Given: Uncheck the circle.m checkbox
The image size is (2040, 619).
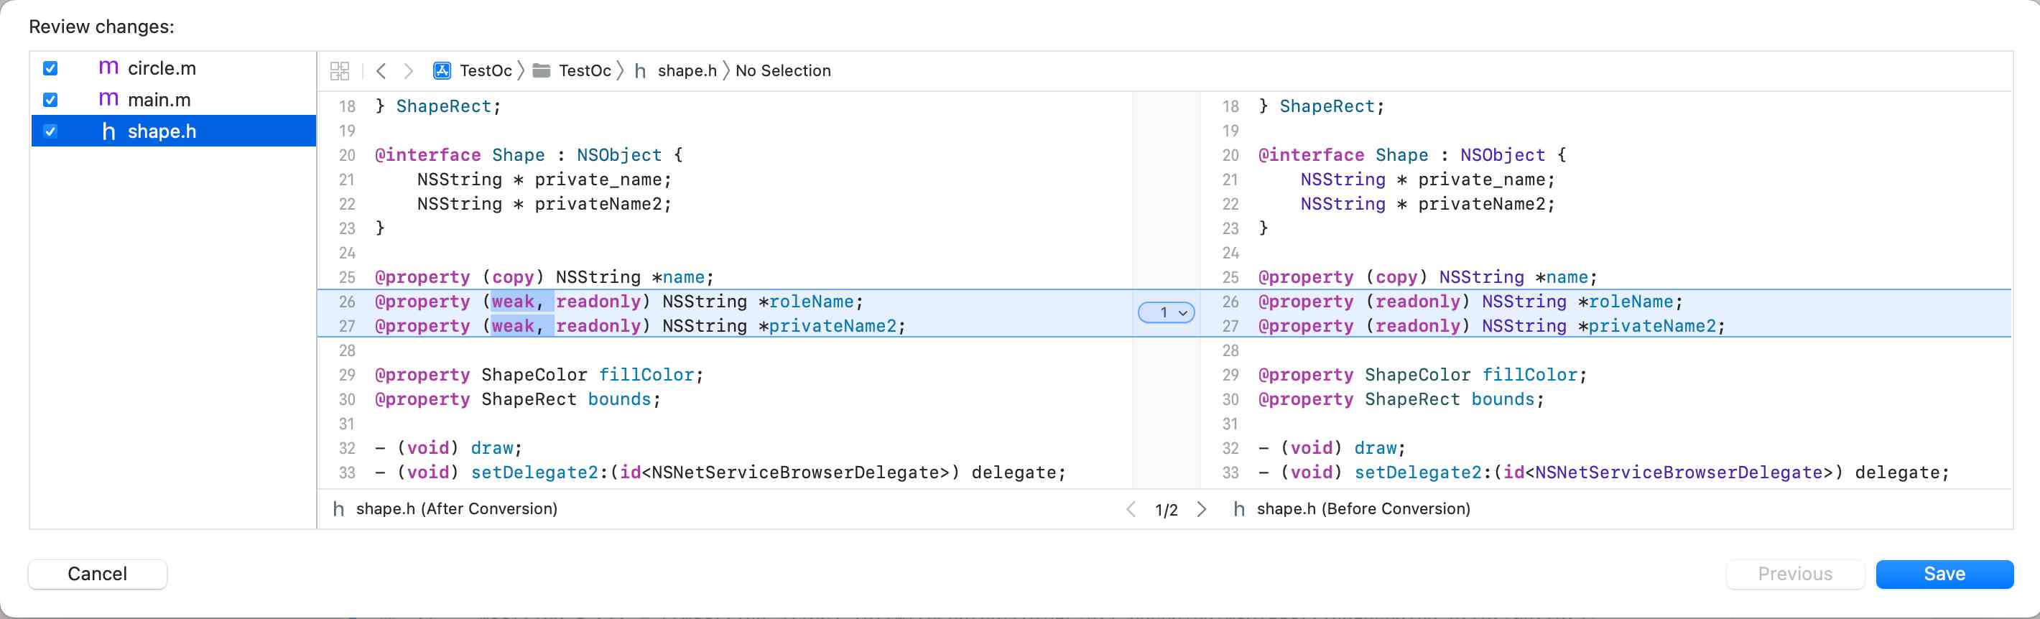Looking at the screenshot, I should coord(51,68).
